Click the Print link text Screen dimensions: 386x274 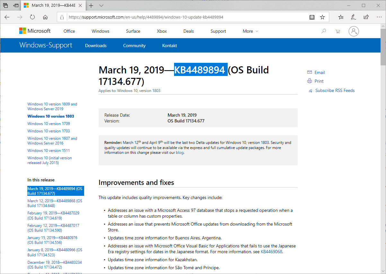319,81
